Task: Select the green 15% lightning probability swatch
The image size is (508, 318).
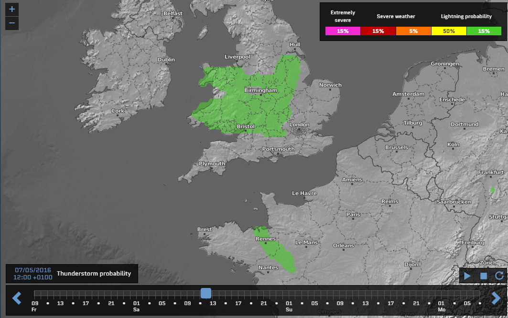Action: tap(484, 31)
